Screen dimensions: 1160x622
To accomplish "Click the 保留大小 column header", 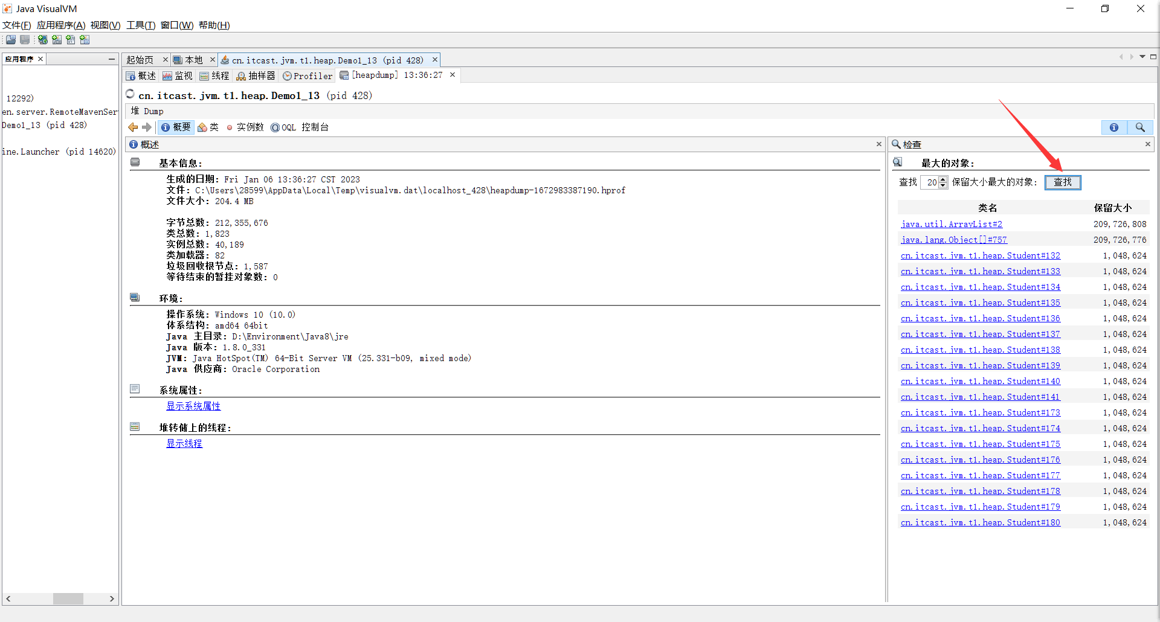I will pos(1113,208).
